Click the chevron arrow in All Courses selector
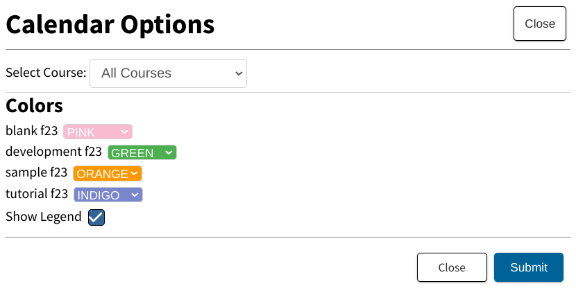The image size is (576, 295). (x=239, y=73)
